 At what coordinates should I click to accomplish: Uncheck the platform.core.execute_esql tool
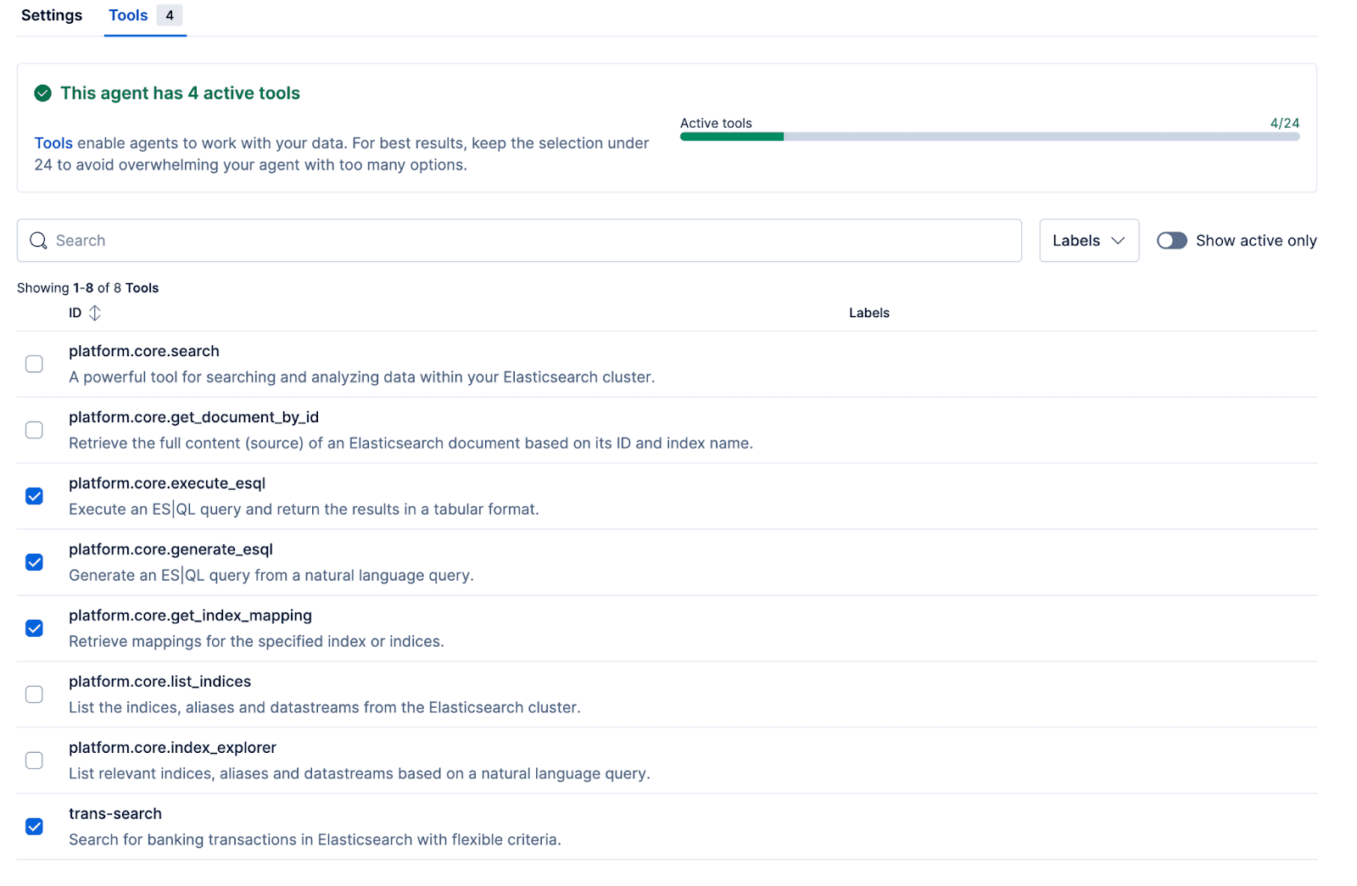(34, 496)
